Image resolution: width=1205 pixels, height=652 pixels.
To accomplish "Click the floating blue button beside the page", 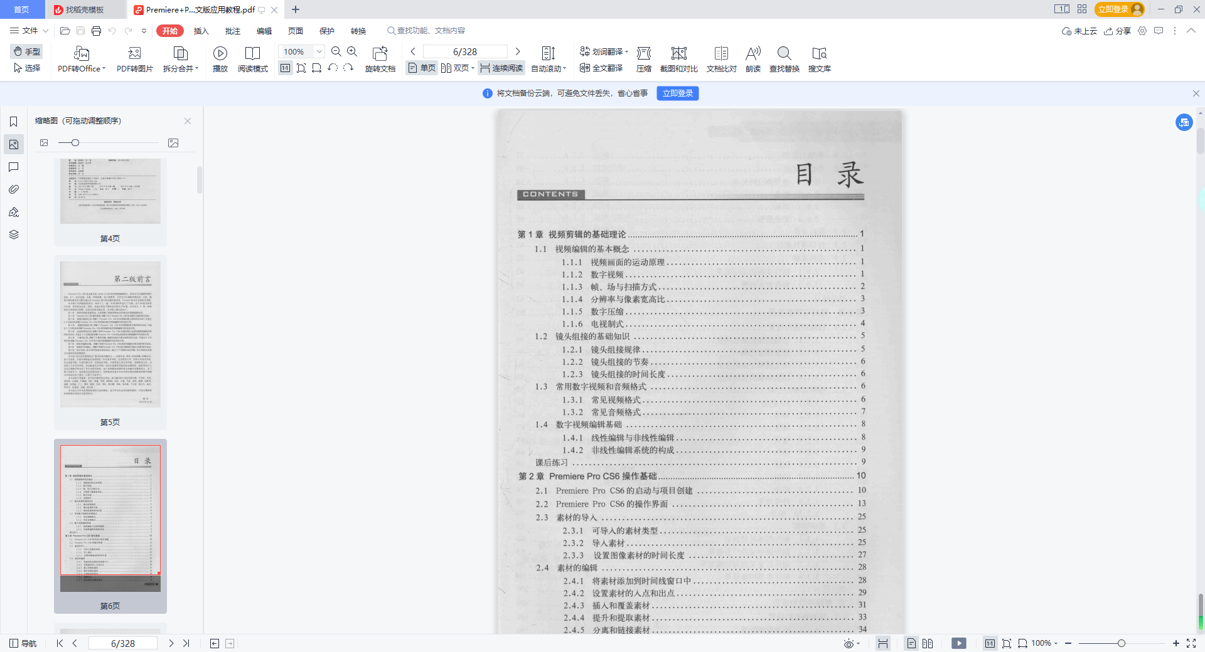I will pyautogui.click(x=1184, y=122).
